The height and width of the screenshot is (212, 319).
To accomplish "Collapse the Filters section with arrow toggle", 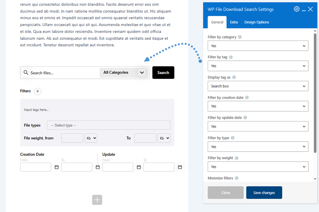I will 38,92.
